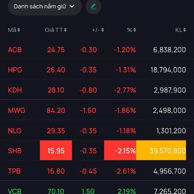Viewport: 194px width, 194px height.
Task: Sort by the Mã column arrows
Action: coord(19,30)
